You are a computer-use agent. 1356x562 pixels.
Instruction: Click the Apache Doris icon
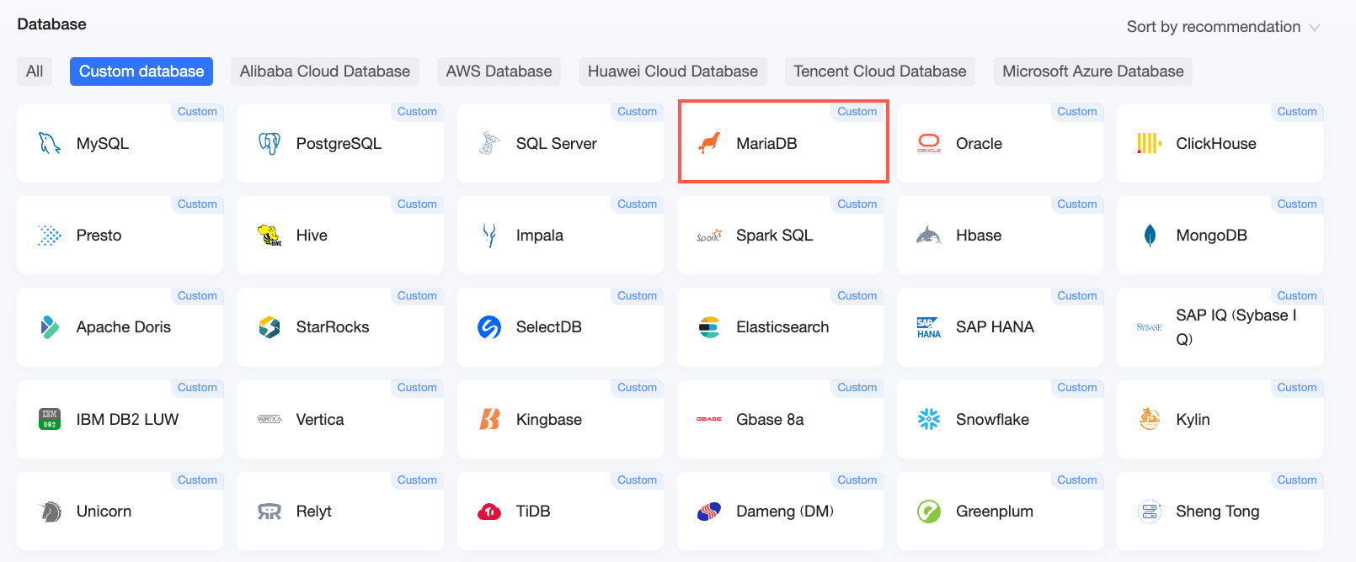coord(50,327)
